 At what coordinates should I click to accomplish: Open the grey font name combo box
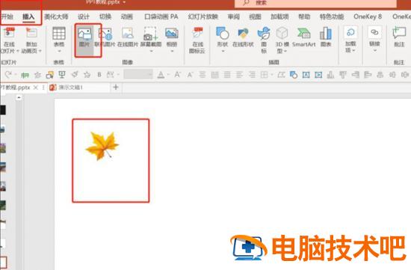tap(138, 75)
